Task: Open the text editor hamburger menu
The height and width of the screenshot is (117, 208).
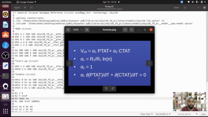Action: [185, 7]
